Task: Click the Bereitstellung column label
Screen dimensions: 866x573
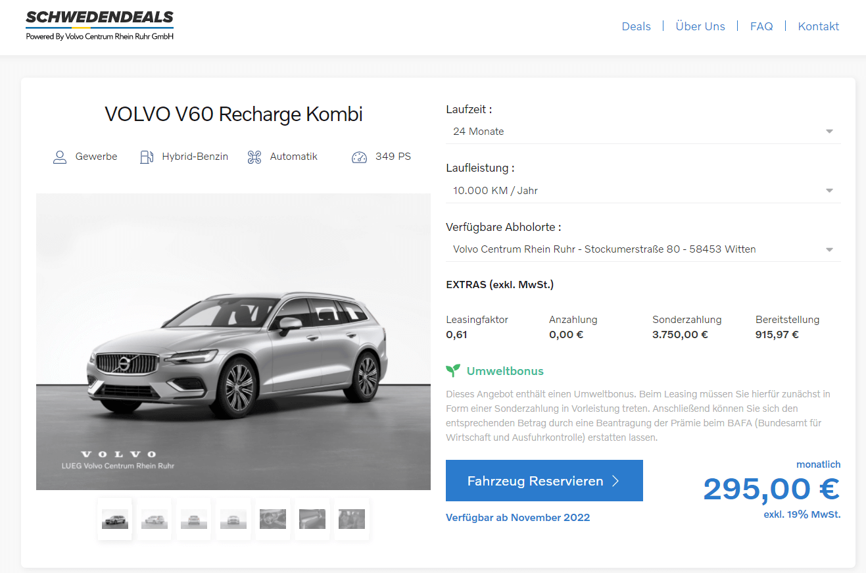Action: (787, 320)
